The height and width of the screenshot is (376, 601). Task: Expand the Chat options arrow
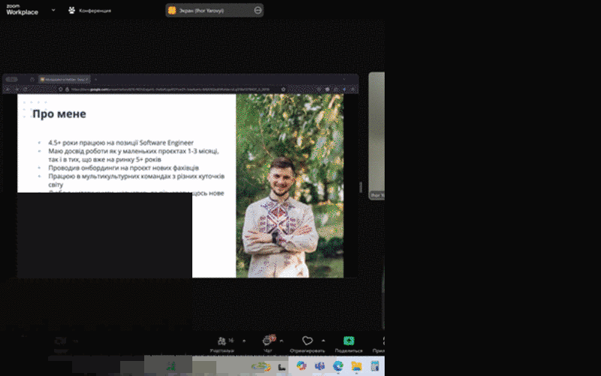tap(282, 340)
